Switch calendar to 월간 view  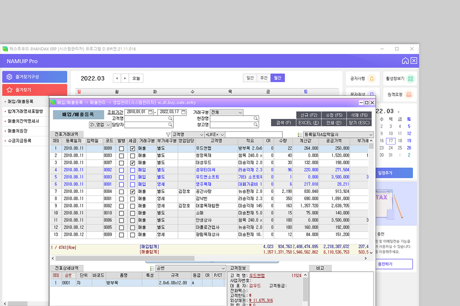[278, 78]
